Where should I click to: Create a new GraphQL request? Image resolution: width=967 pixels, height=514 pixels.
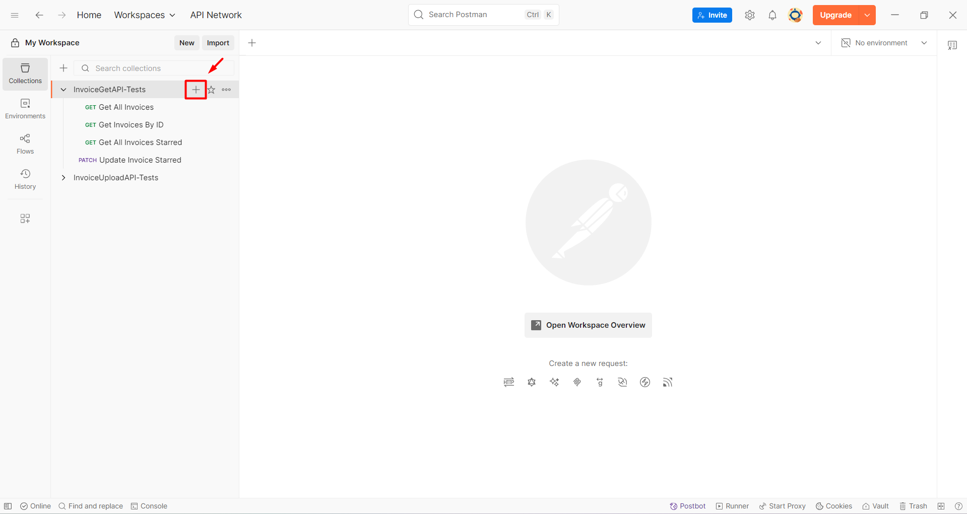coord(532,382)
